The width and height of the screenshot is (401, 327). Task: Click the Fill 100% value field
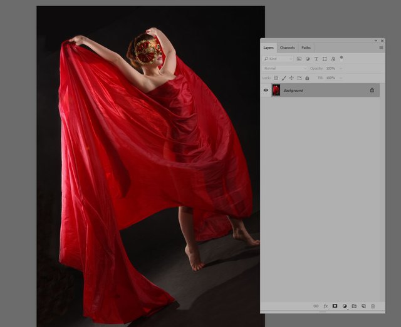(331, 78)
